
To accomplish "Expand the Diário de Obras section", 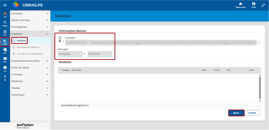I will pos(30,67).
